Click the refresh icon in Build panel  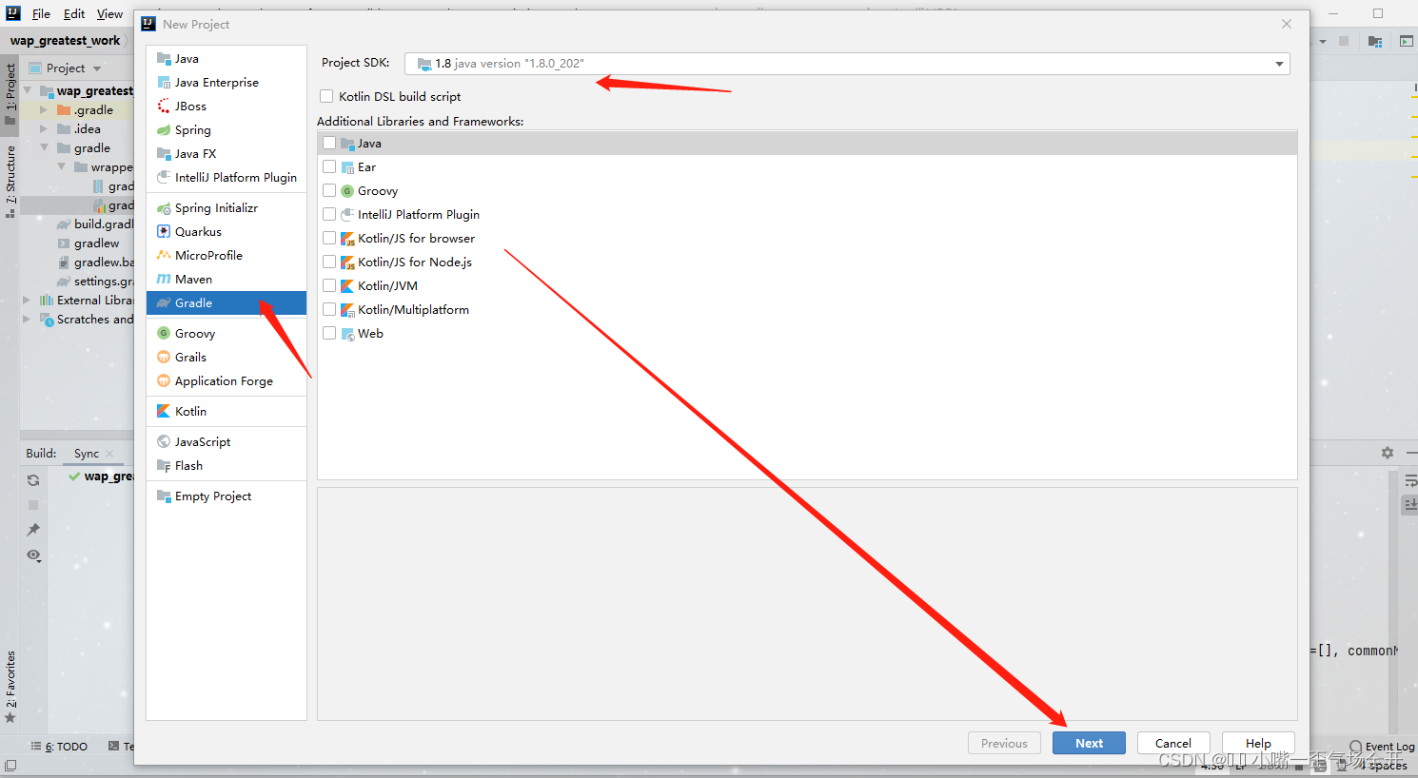(33, 480)
